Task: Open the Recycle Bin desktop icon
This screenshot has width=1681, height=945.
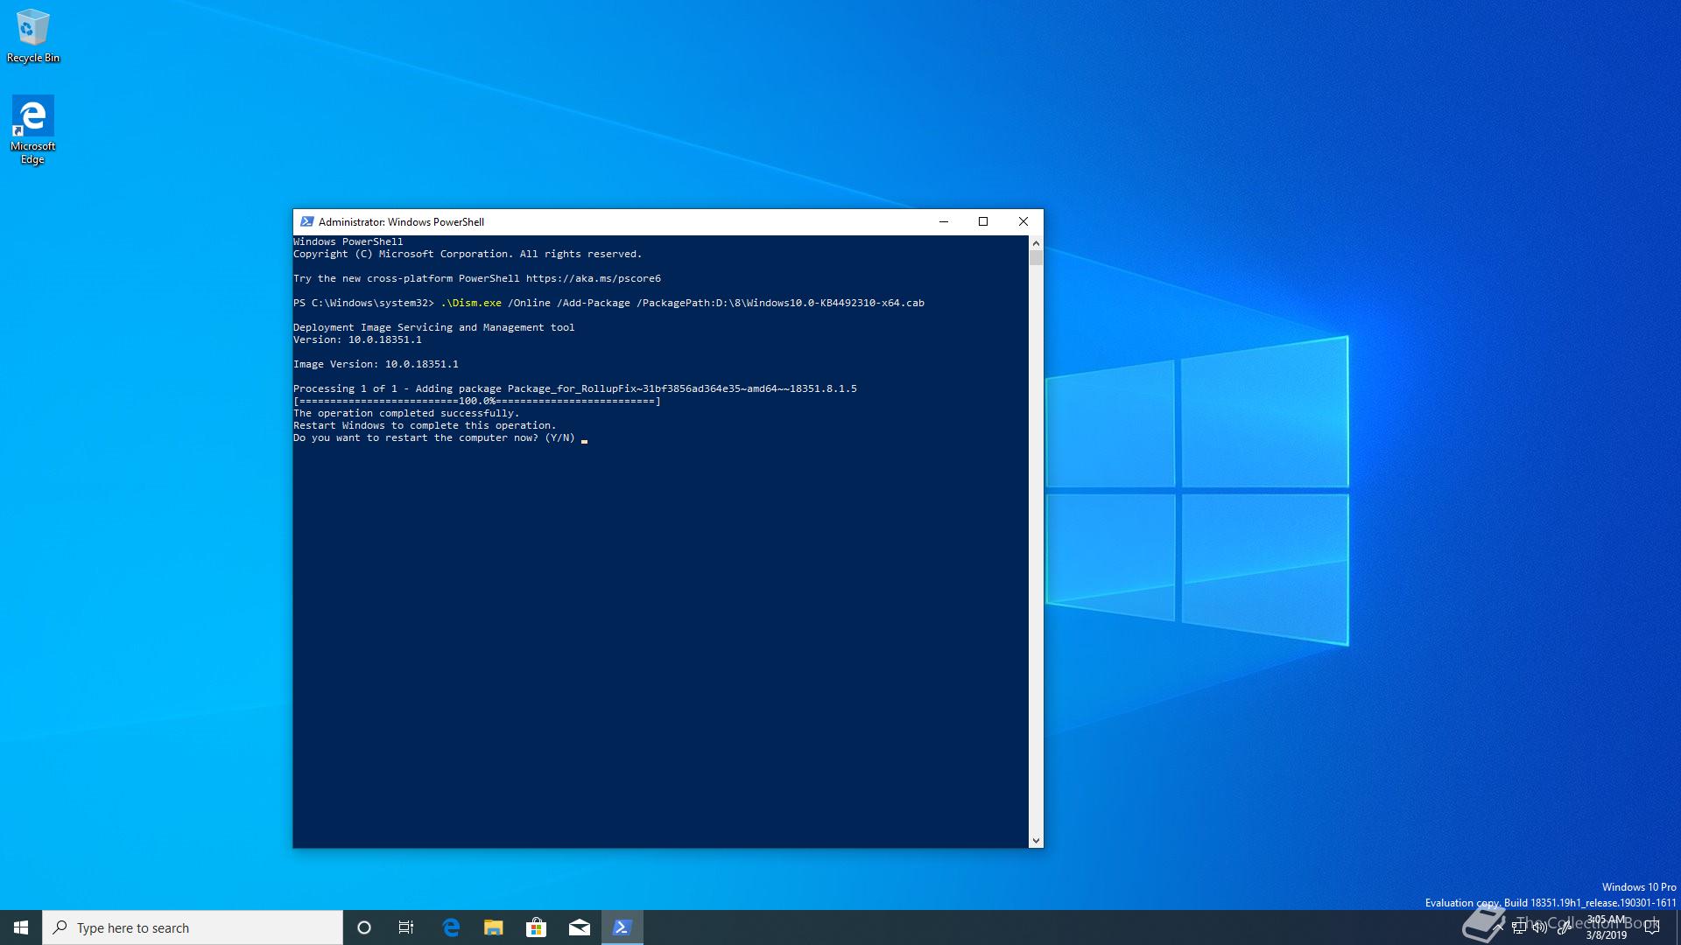Action: (x=32, y=36)
